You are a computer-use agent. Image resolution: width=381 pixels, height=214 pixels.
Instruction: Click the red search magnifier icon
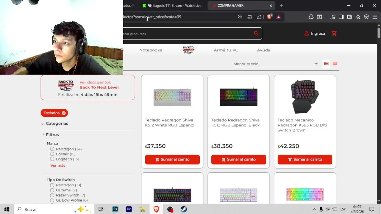click(x=256, y=33)
